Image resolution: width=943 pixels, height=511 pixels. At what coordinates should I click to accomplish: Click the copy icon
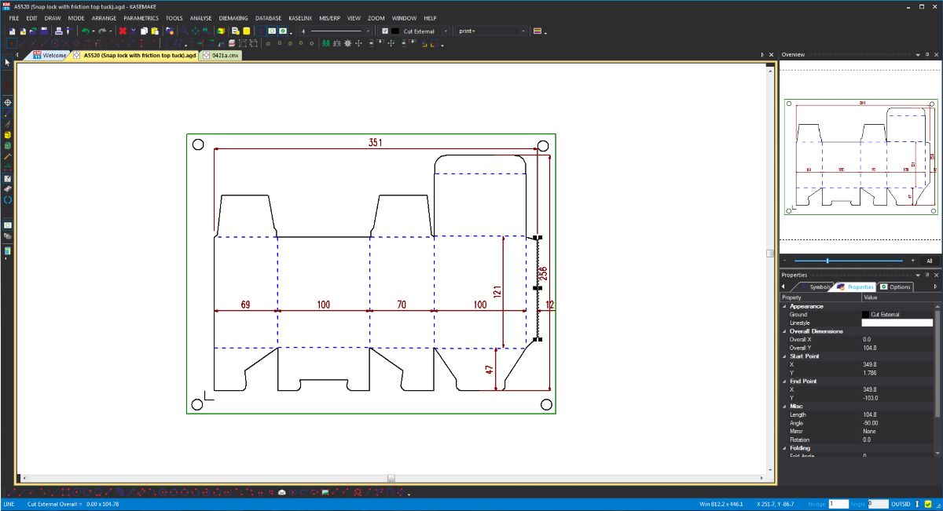coord(144,31)
